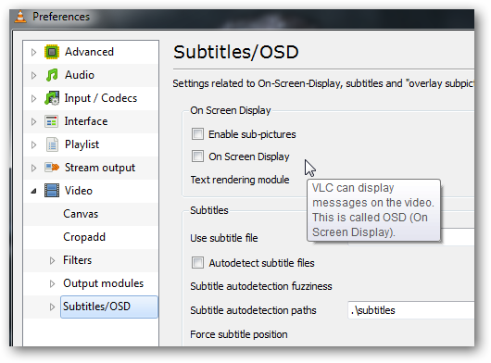Click the Audio music note icon
This screenshot has width=491, height=363.
[52, 75]
